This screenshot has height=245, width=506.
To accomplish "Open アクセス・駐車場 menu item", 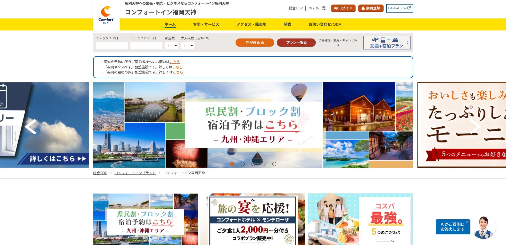I will [252, 24].
